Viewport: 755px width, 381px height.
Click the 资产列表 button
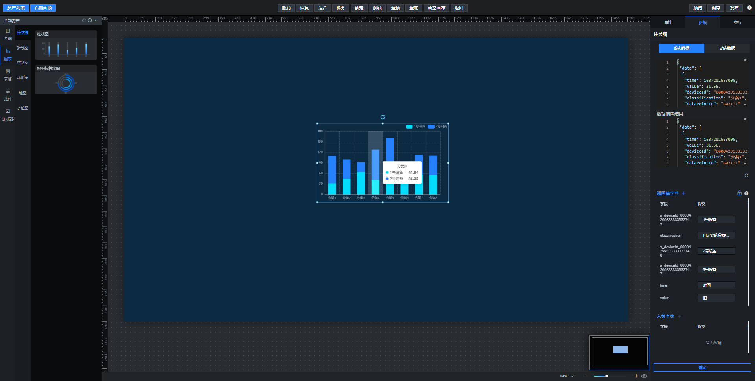(x=16, y=8)
